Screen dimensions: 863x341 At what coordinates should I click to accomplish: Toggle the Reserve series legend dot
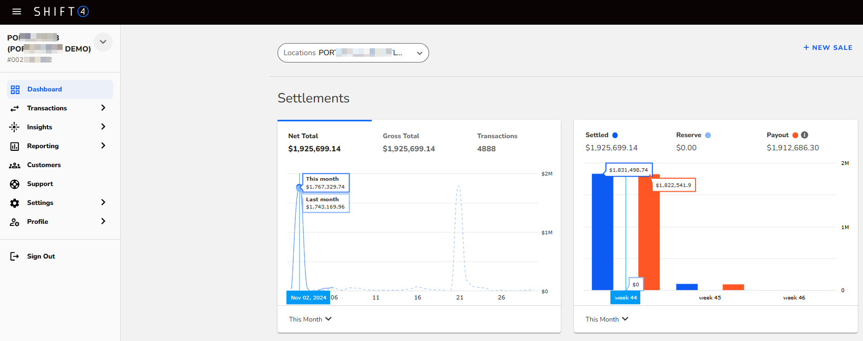click(708, 135)
